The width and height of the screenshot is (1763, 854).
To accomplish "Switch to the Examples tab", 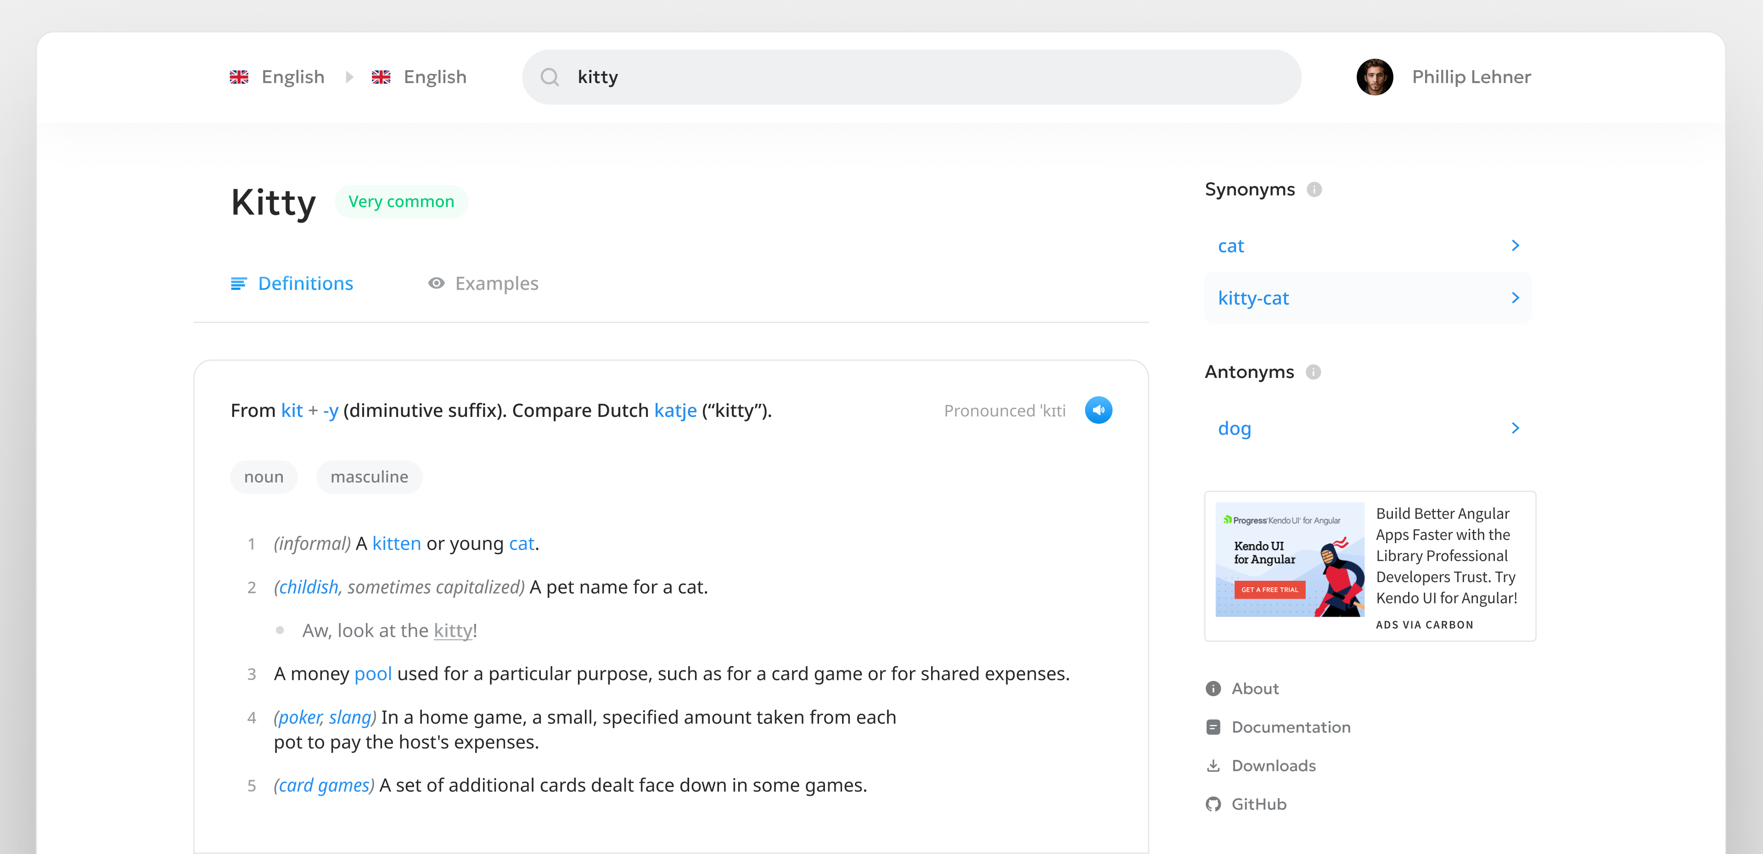I will (483, 283).
